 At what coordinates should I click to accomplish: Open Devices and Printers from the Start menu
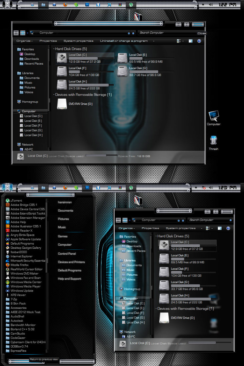[71, 262]
